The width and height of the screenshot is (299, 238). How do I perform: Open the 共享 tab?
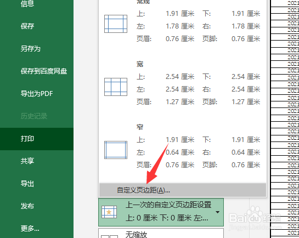pyautogui.click(x=27, y=161)
